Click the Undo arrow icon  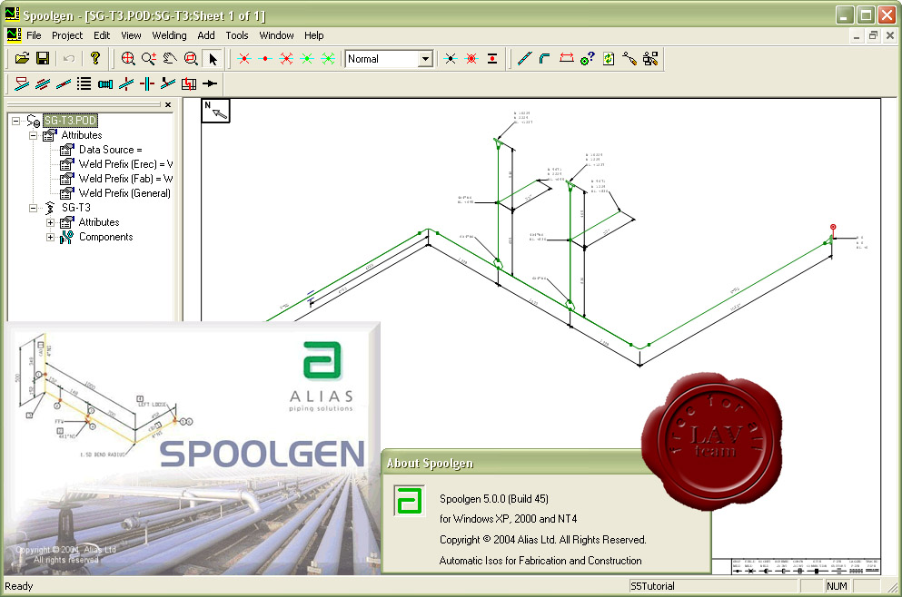point(69,59)
